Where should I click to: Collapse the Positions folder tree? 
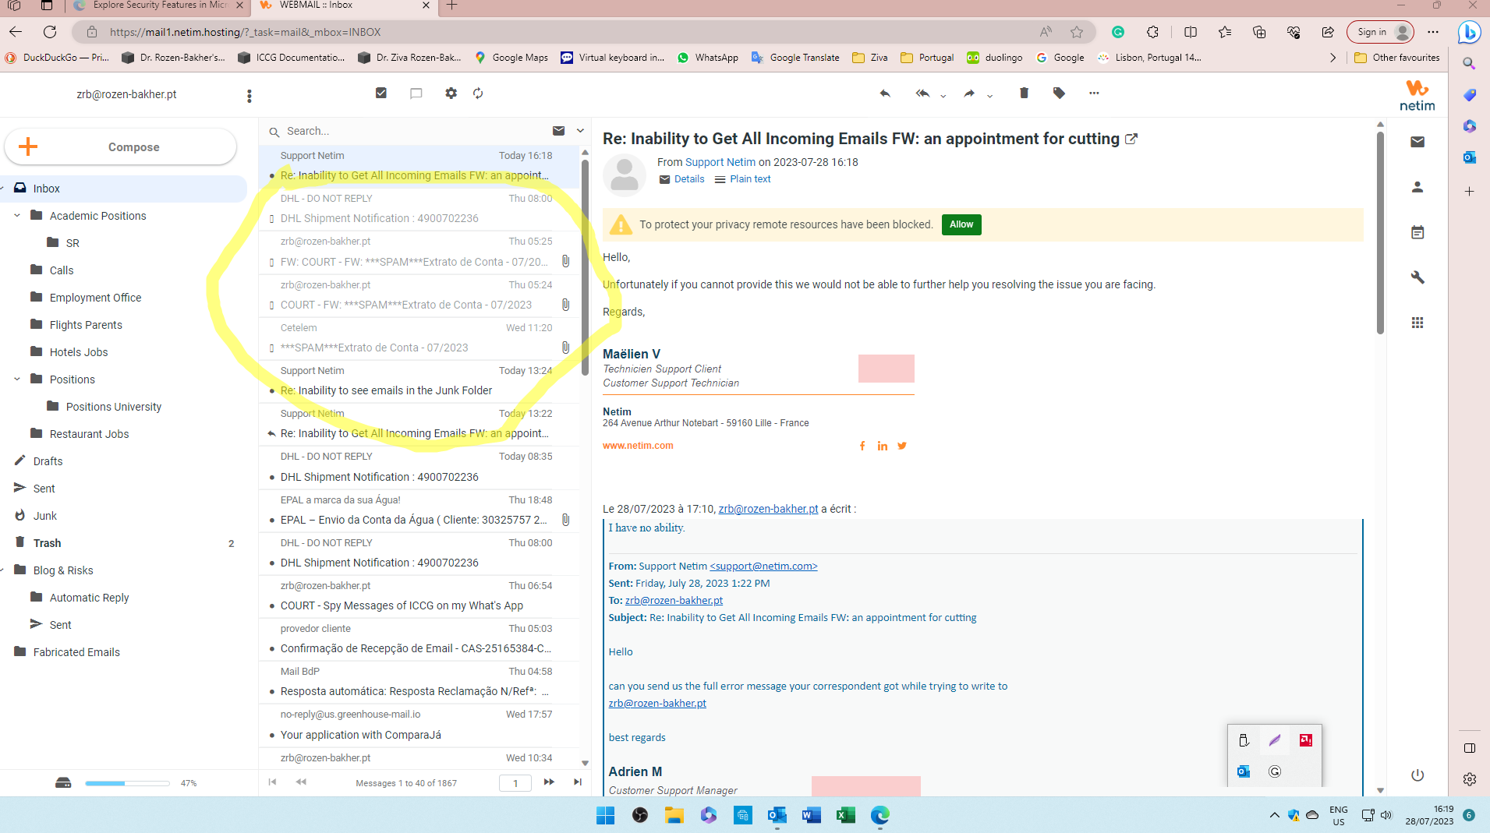17,379
